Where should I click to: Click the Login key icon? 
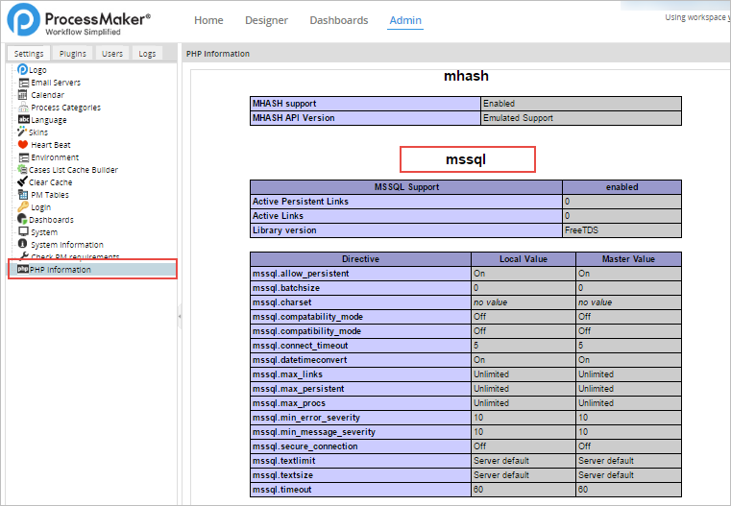(23, 207)
